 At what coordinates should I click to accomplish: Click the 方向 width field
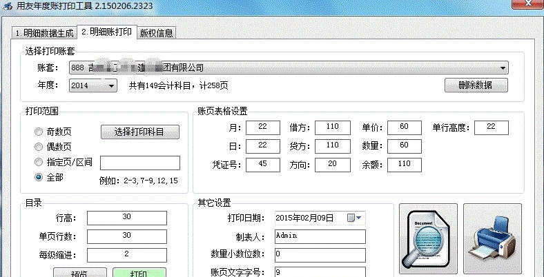(332, 165)
